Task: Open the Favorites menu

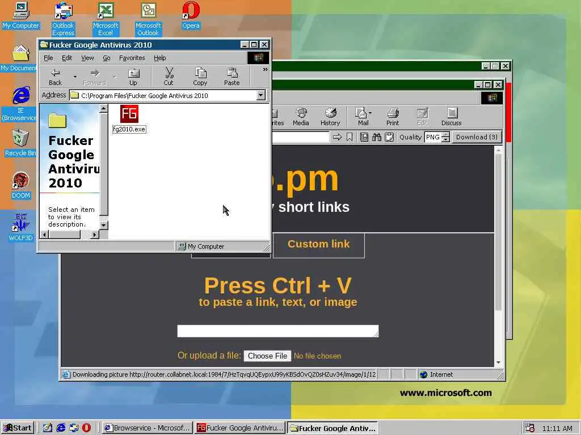Action: (132, 58)
